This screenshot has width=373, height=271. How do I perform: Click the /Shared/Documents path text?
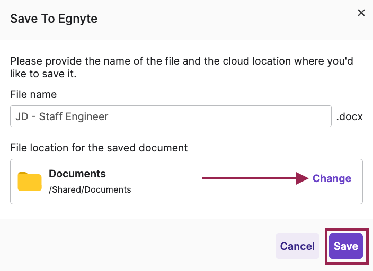click(90, 189)
